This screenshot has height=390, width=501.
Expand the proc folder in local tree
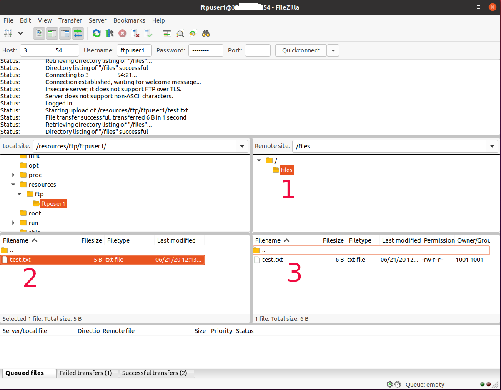pyautogui.click(x=13, y=175)
